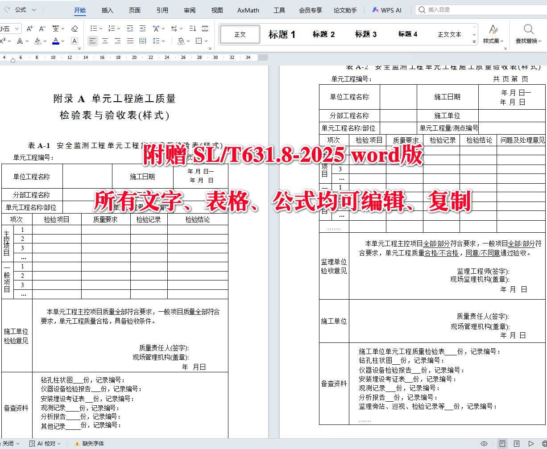Launch WPS AI assistant
Viewport: 547px width, 449px height.
tap(387, 10)
